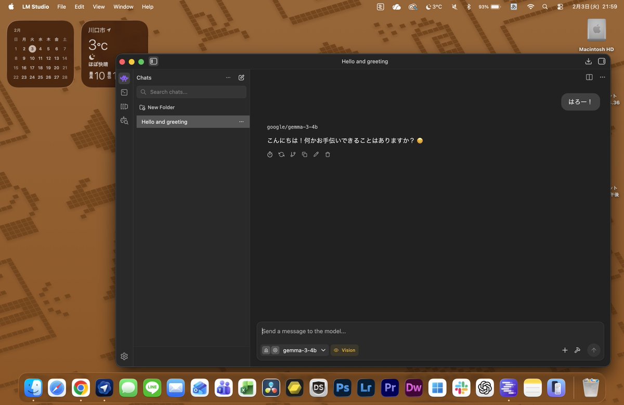Open Spotlight search in menu bar
This screenshot has height=405, width=624.
pyautogui.click(x=545, y=7)
